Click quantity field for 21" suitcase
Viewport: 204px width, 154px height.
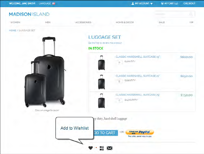point(119,81)
